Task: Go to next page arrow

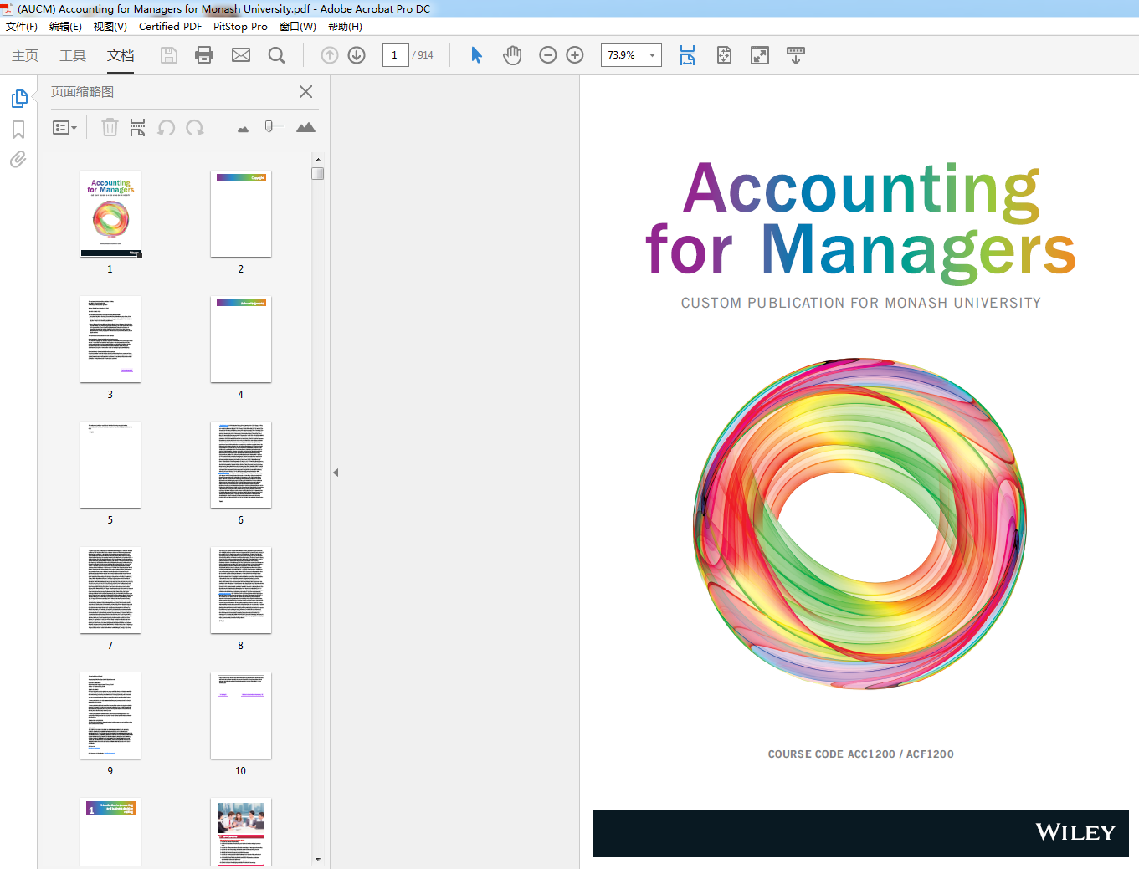Action: point(357,55)
